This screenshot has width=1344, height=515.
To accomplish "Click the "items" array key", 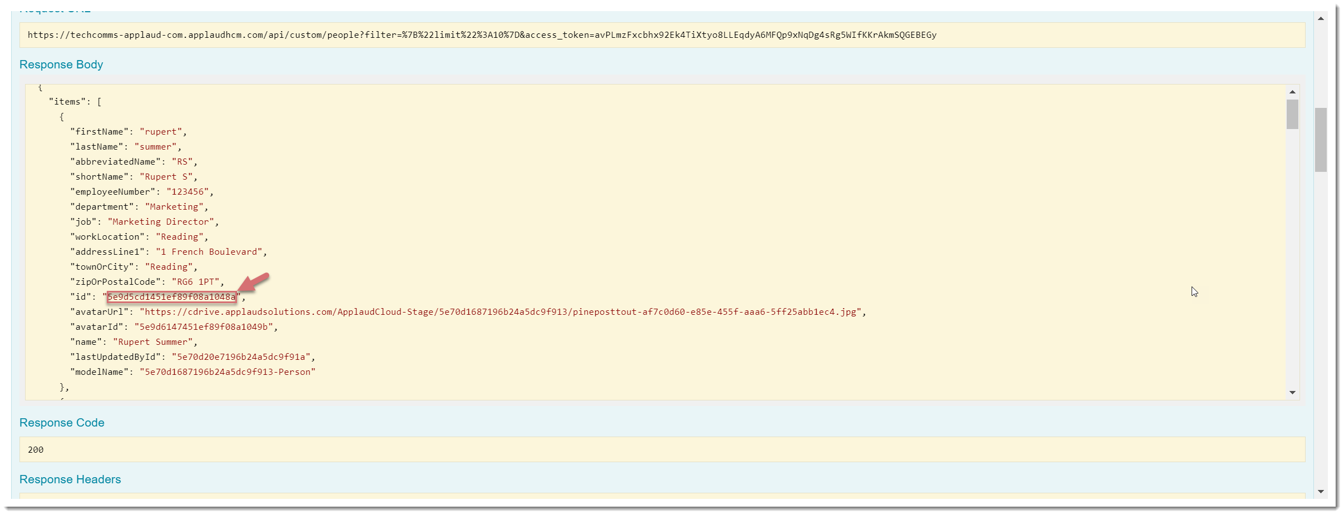I will [67, 102].
